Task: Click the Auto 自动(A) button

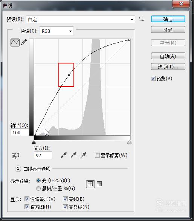Action: [168, 56]
